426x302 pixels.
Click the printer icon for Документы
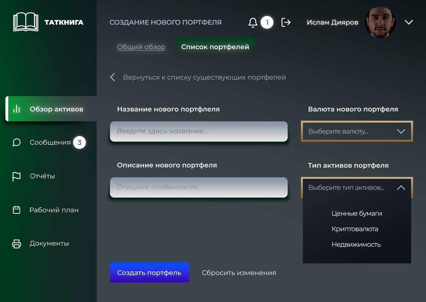pos(17,244)
